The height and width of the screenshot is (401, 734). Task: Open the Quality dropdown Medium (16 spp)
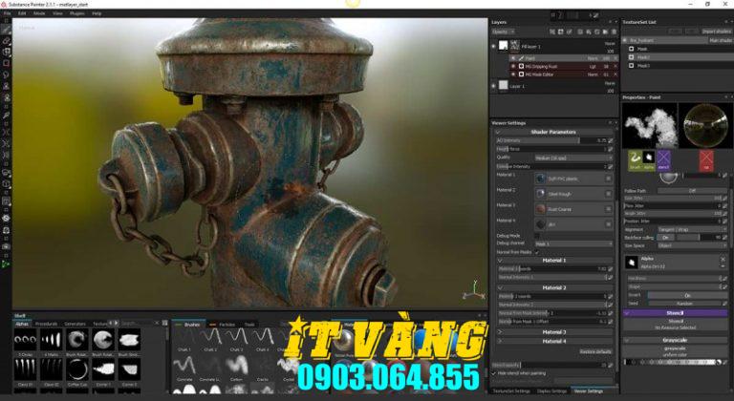(573, 158)
